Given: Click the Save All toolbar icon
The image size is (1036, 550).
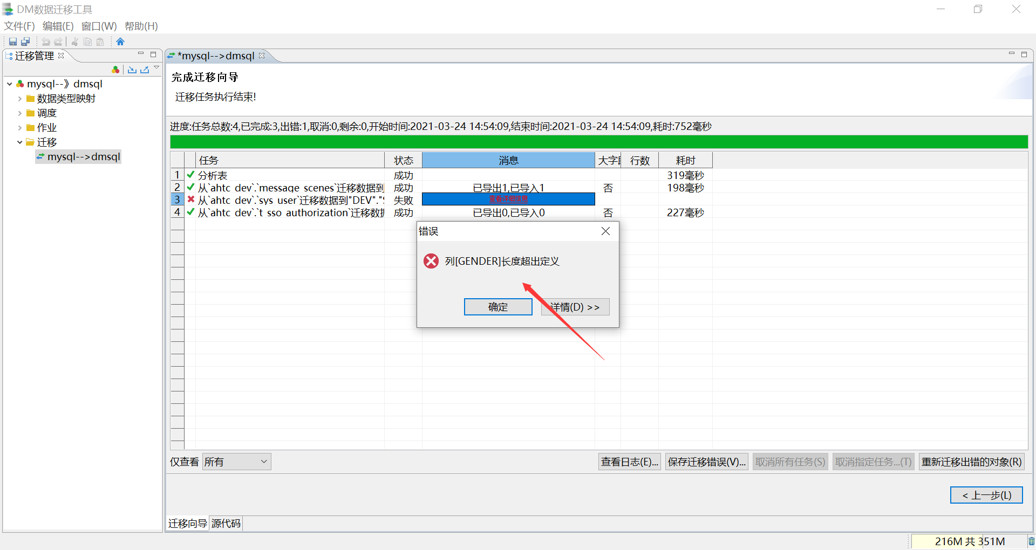Looking at the screenshot, I should 25,42.
